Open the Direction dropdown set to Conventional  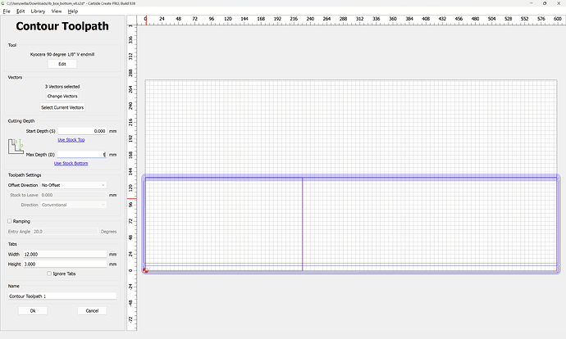[74, 205]
